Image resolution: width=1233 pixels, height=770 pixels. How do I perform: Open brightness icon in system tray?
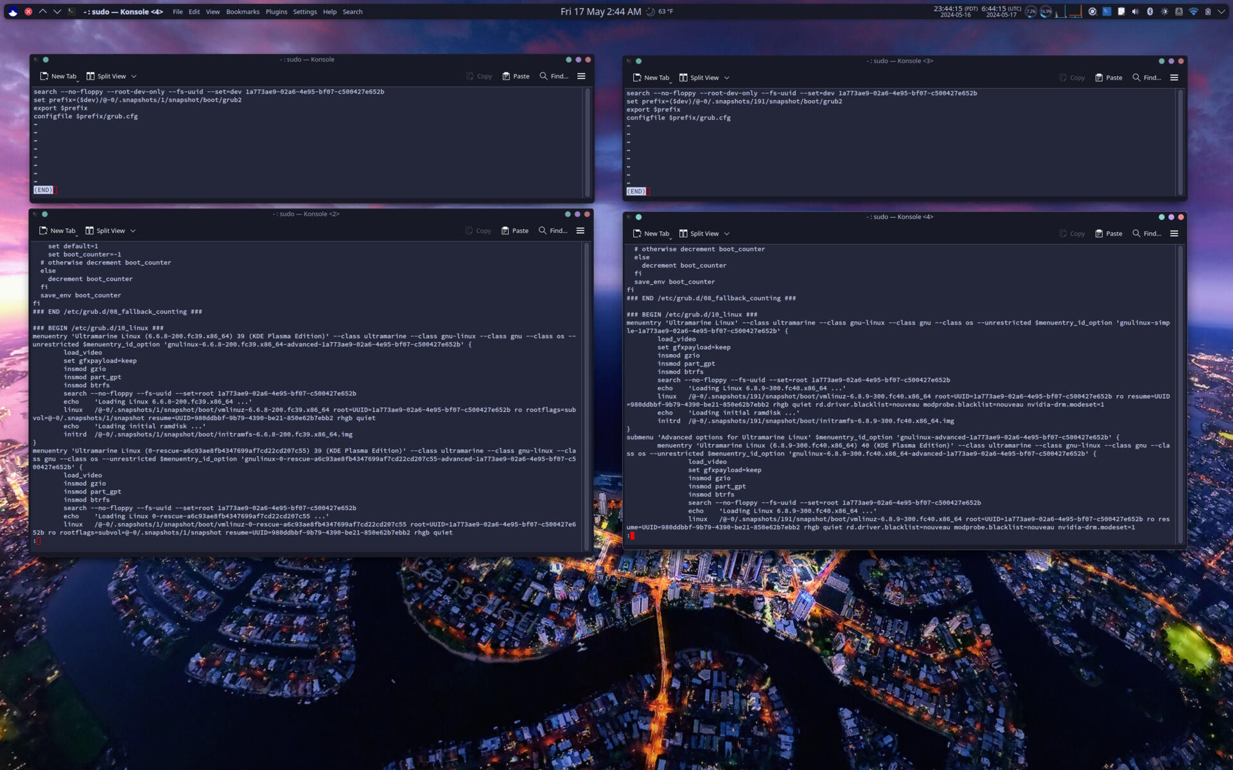click(1165, 12)
